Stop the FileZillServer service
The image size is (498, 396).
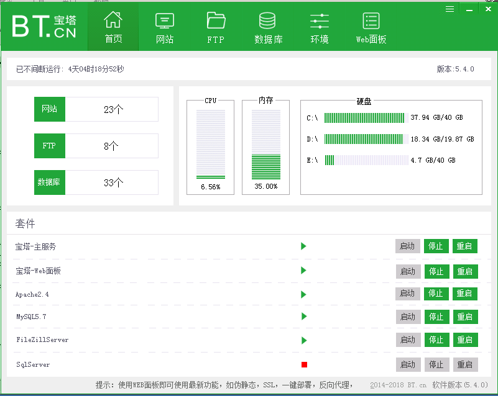pyautogui.click(x=436, y=340)
